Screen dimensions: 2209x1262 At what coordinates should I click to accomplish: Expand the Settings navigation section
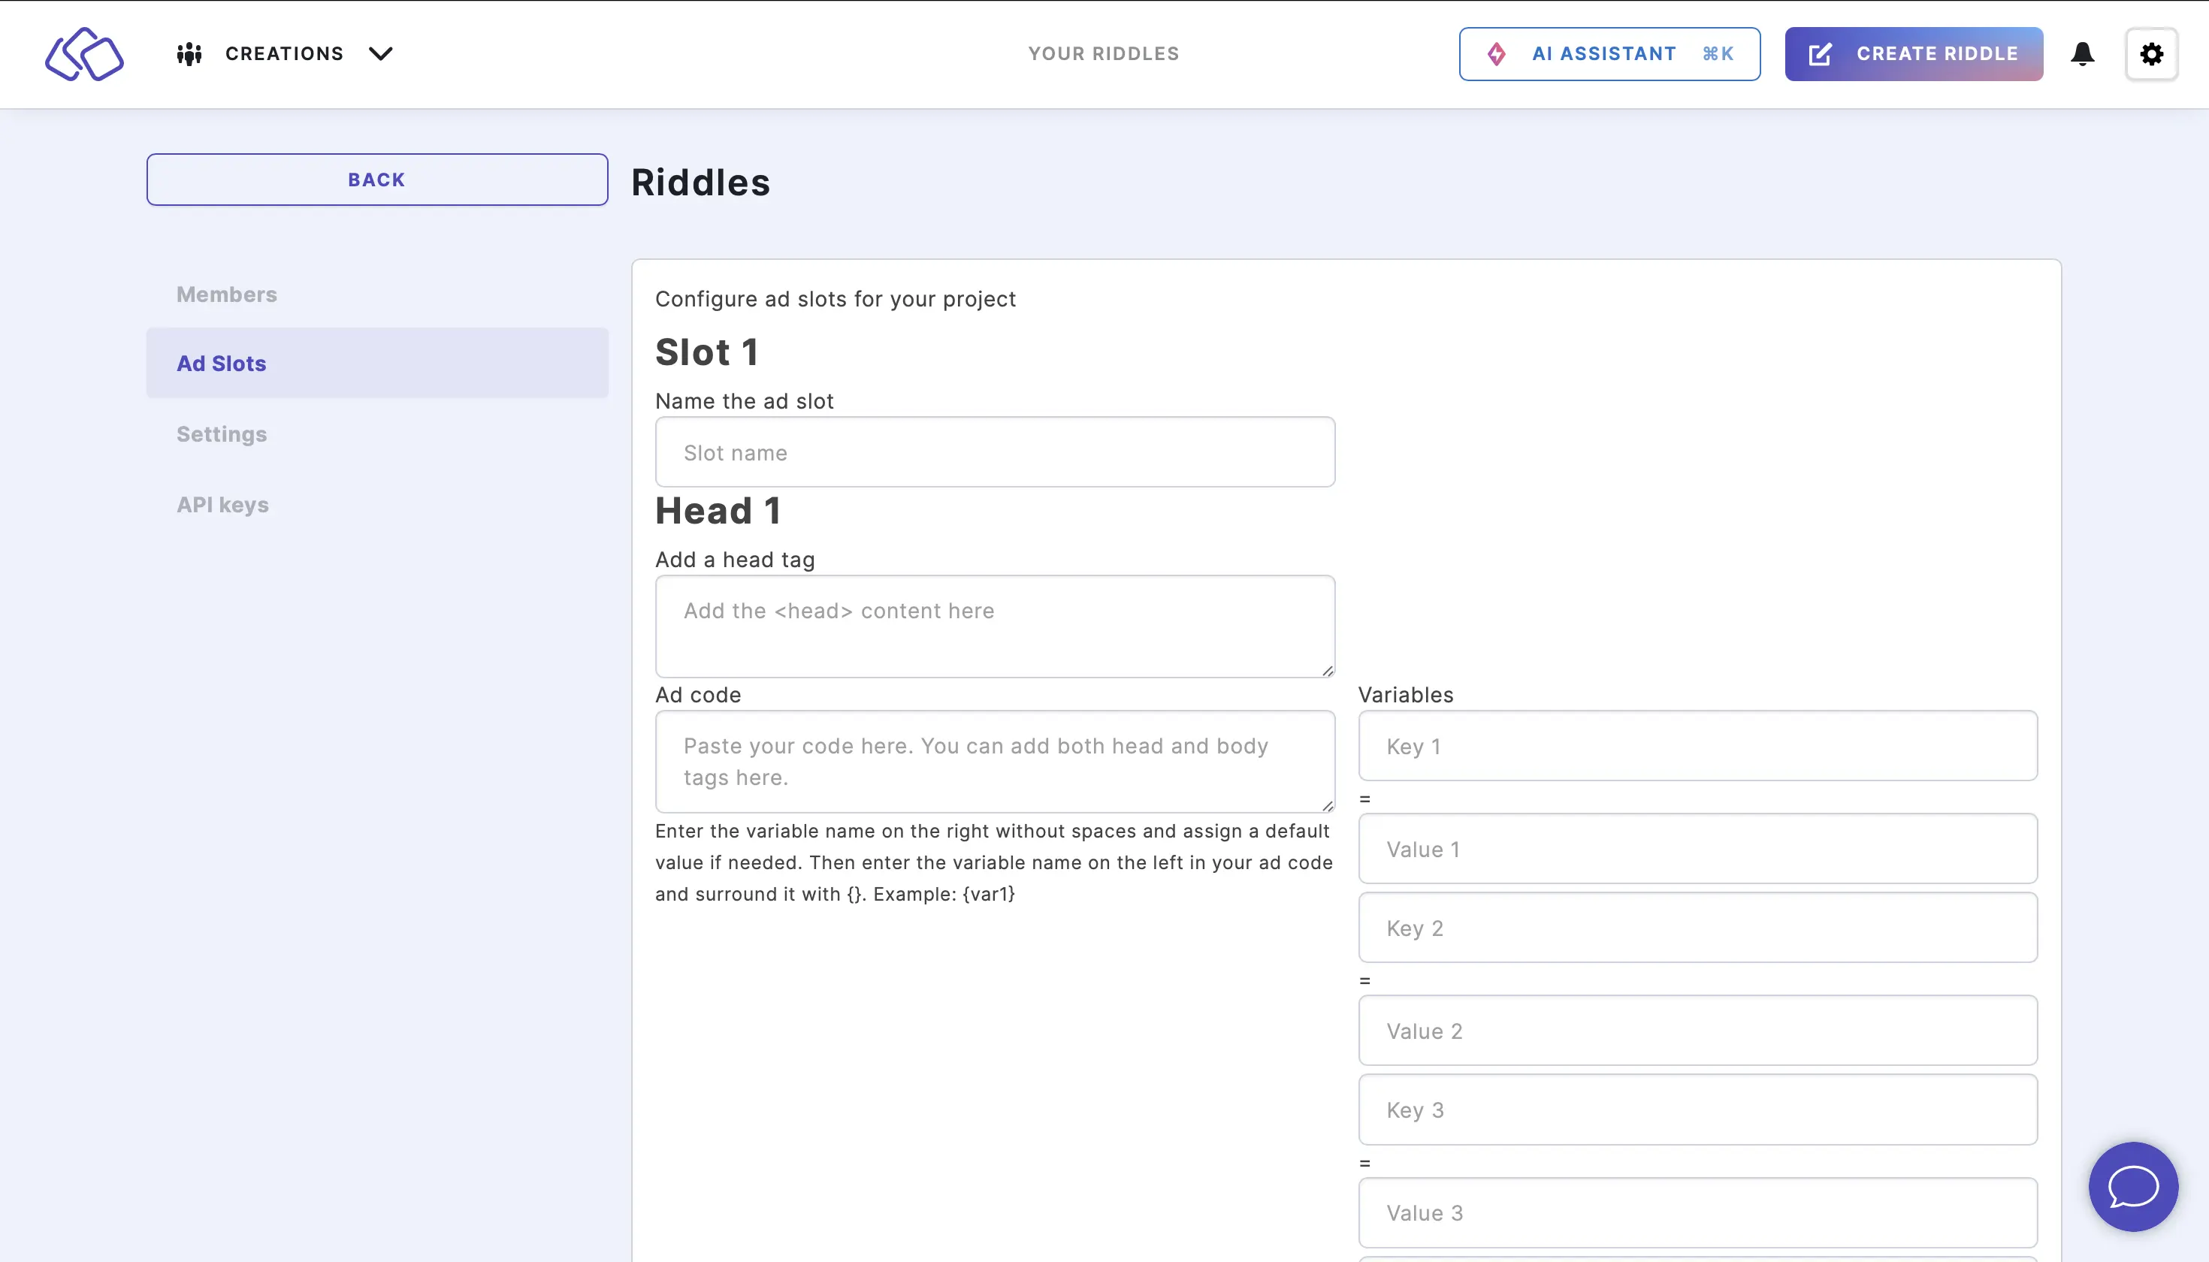[222, 434]
